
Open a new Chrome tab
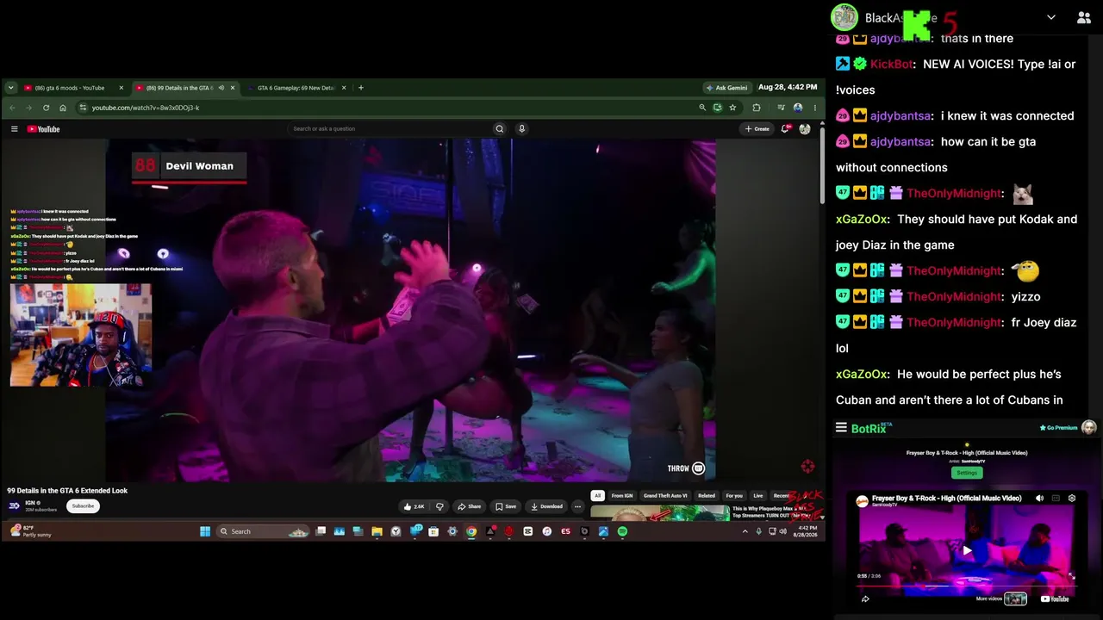click(x=361, y=88)
